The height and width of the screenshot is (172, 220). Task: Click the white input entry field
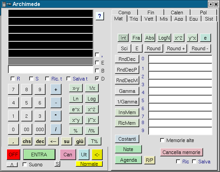tap(51, 69)
